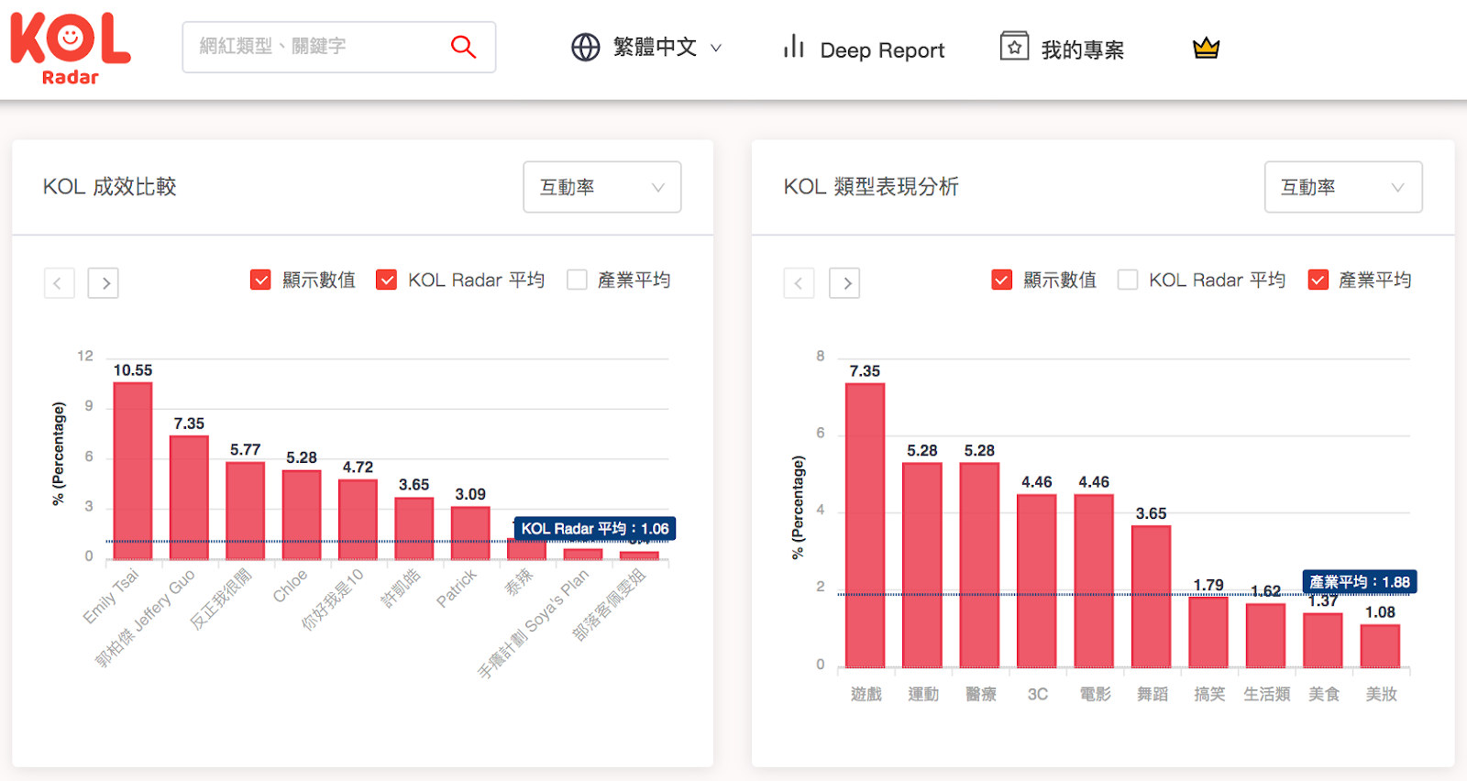Click the 電影 category bar
Screen dimensions: 1467x781
point(1094,581)
